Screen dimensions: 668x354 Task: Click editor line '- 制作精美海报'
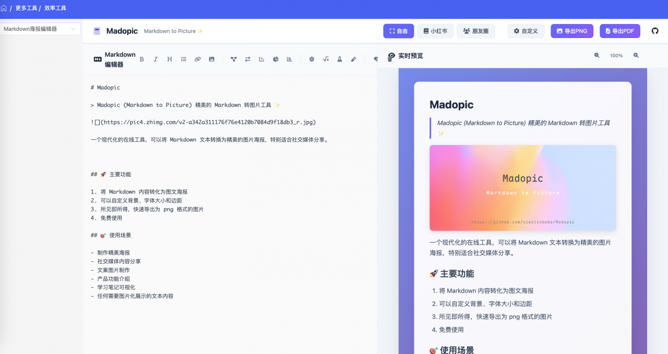coord(110,253)
